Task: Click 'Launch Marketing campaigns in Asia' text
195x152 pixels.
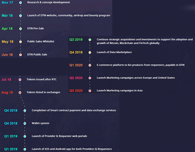Action: [120, 90]
